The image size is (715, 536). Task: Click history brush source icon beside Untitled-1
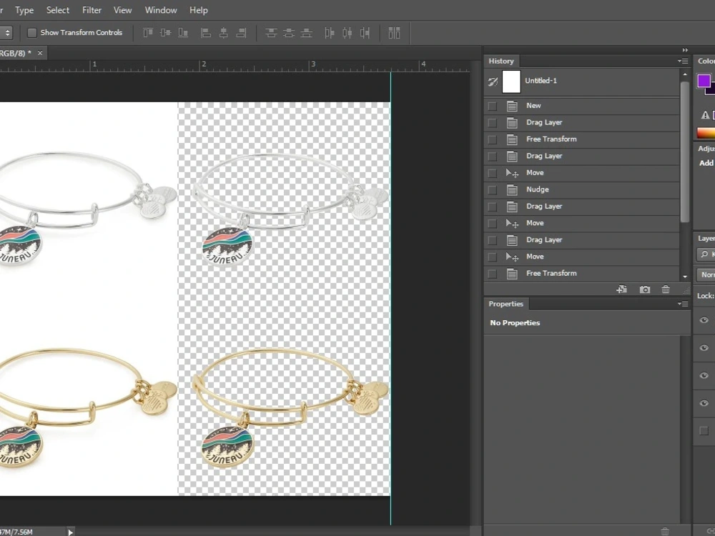coord(493,82)
